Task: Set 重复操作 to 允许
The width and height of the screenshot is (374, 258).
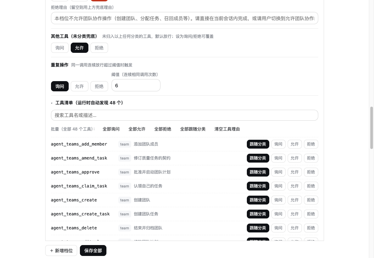Action: (x=80, y=86)
